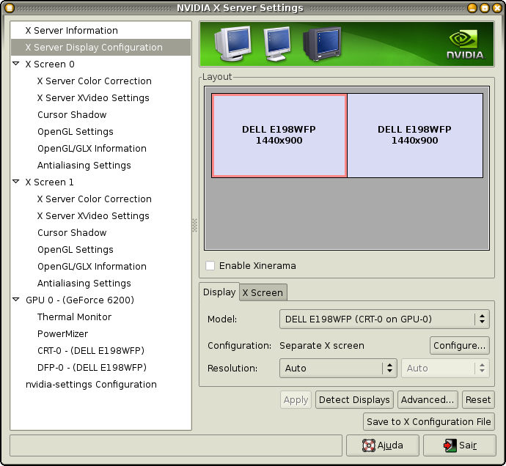Click Detect Displays button
The image size is (506, 466).
pyautogui.click(x=354, y=400)
